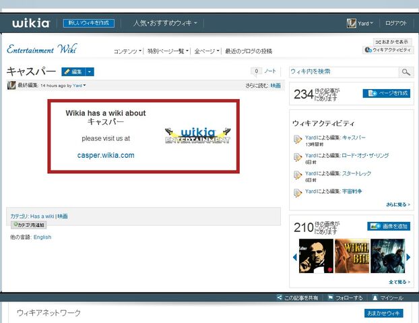Open 宇宙戦争 activity link
Image resolution: width=419 pixels, height=323 pixels.
click(x=352, y=192)
